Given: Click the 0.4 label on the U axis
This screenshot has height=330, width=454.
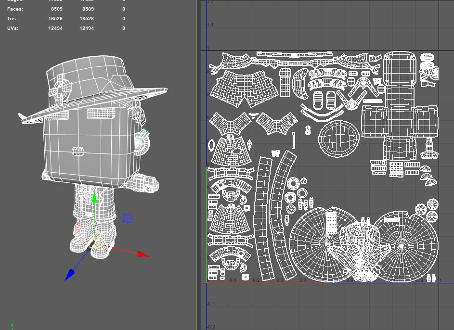Looking at the screenshot, I should (x=303, y=280).
